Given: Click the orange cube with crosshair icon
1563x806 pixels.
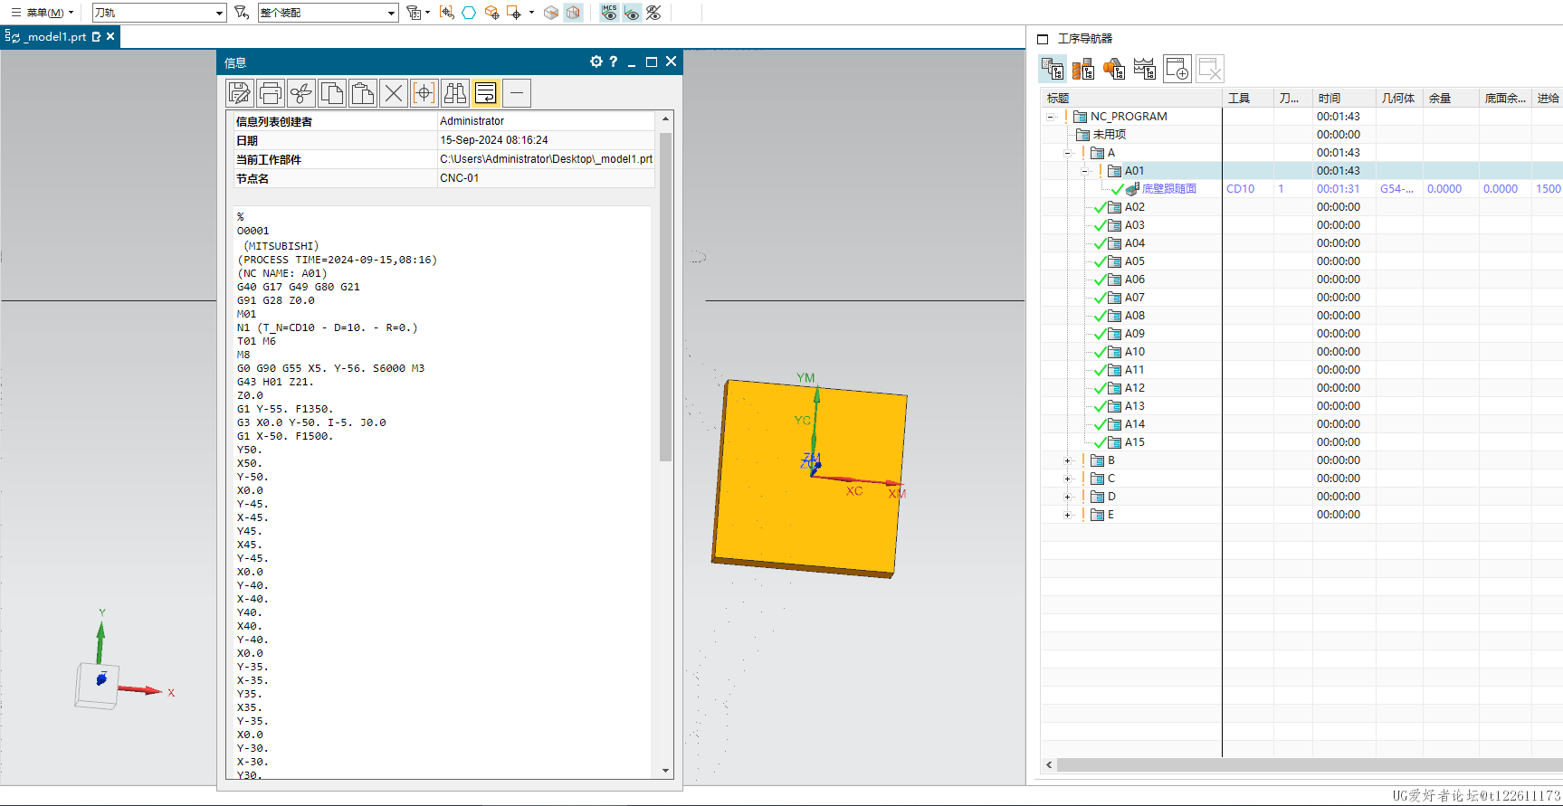Looking at the screenshot, I should 491,13.
